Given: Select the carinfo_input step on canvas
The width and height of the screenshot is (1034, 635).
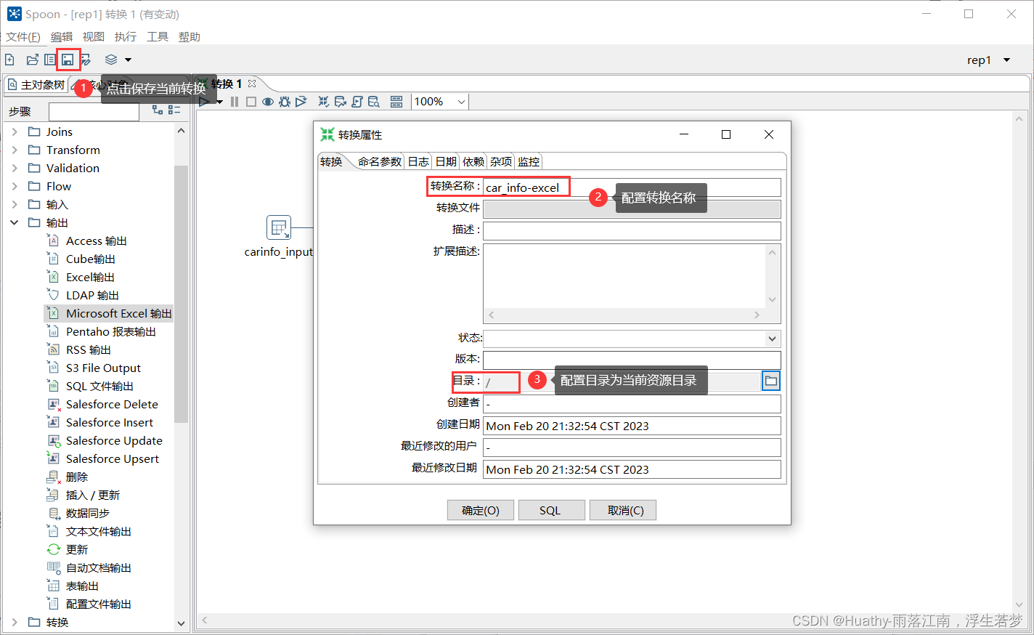Looking at the screenshot, I should tap(279, 227).
